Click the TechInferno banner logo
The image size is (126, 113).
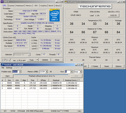pos(95,6)
